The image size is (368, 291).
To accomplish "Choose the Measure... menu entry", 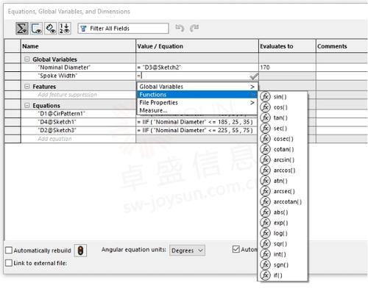I will tap(197, 110).
